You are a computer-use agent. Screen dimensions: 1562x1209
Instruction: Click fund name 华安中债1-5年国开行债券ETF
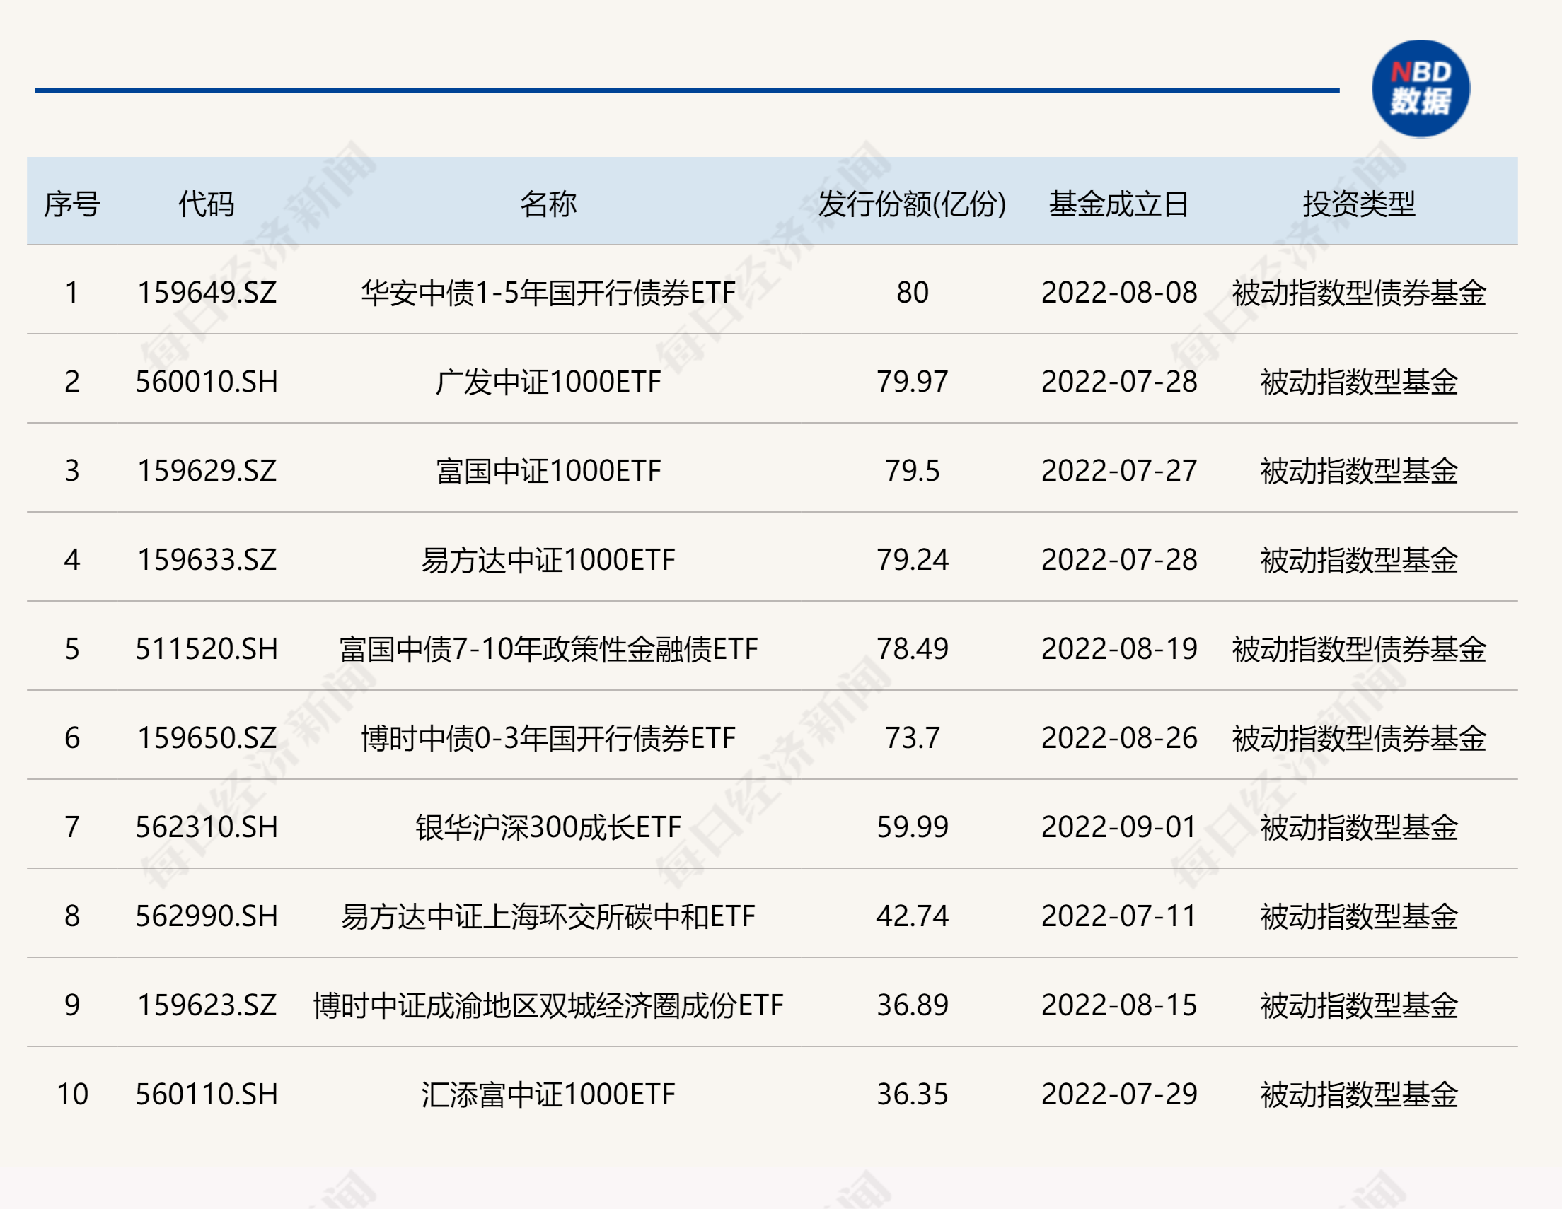coord(548,293)
